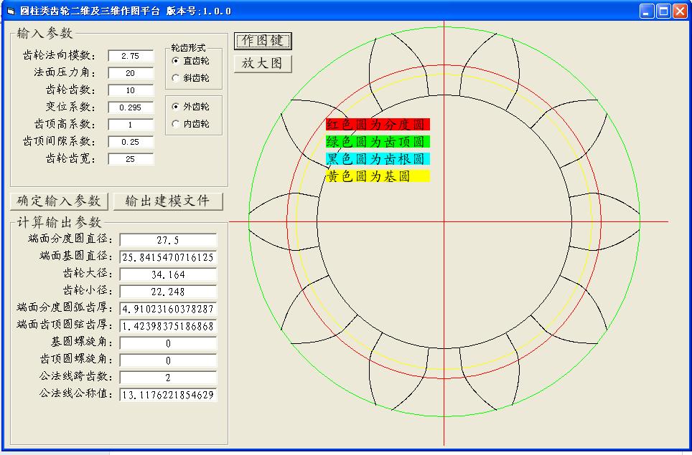
Task: Click the 轮齿形式 group label
Action: pos(188,47)
